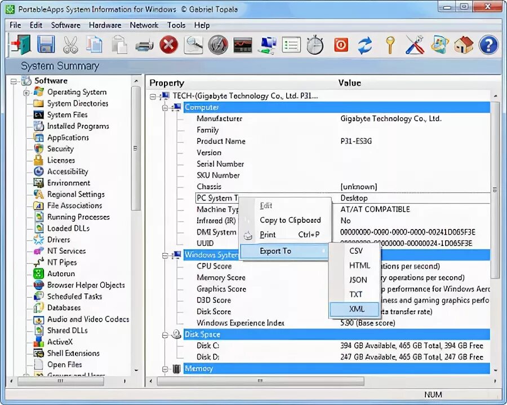Click the speedometer gauge toolbar icon

point(218,45)
